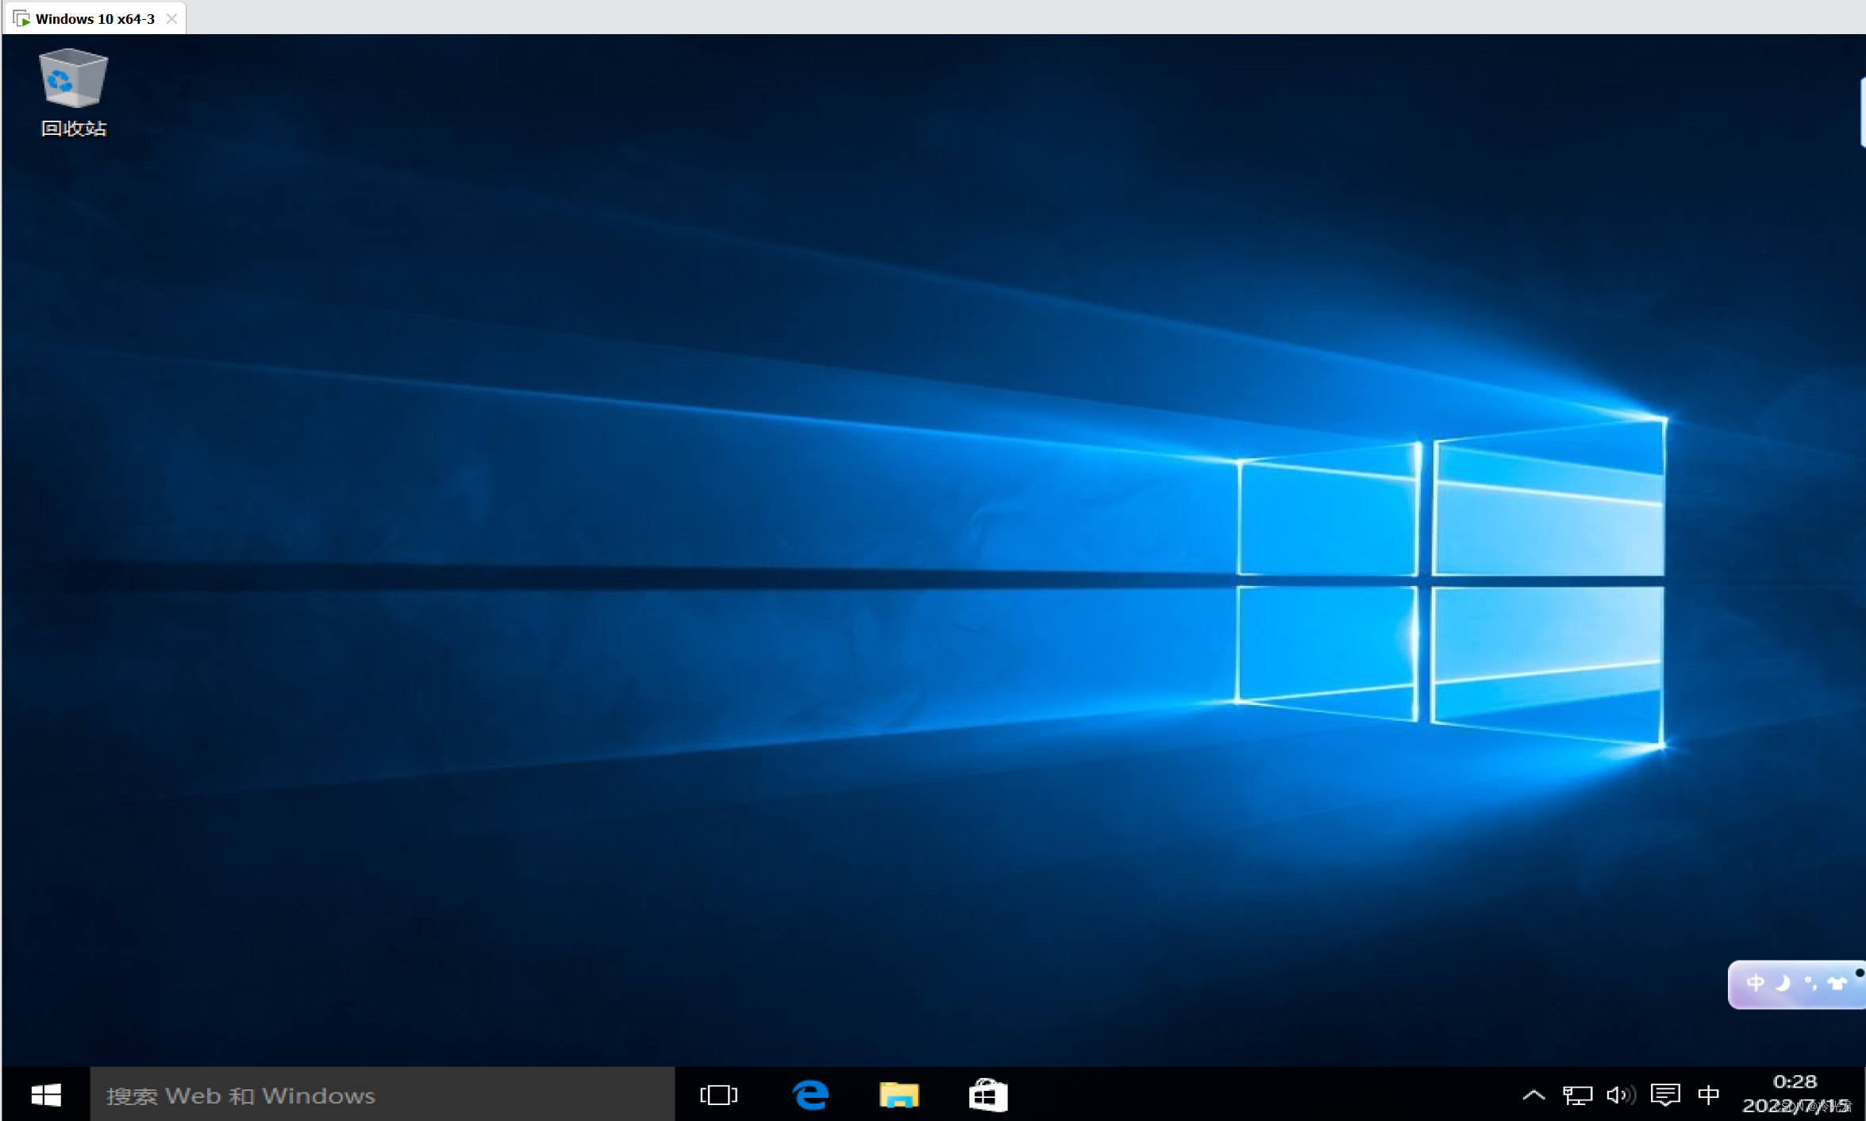Image resolution: width=1866 pixels, height=1121 pixels.
Task: Open the Action Center notification icon
Action: click(x=1664, y=1096)
